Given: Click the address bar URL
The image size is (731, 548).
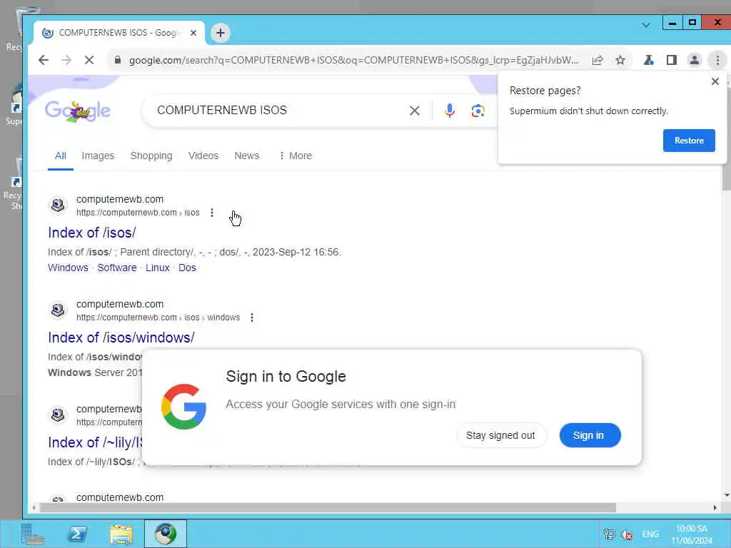Looking at the screenshot, I should pyautogui.click(x=353, y=60).
